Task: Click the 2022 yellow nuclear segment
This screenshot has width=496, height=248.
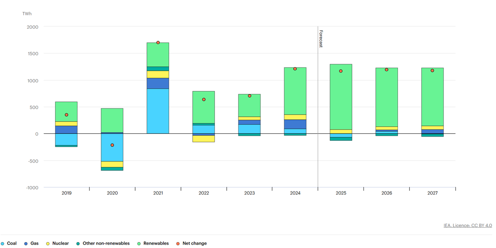Action: pos(203,139)
